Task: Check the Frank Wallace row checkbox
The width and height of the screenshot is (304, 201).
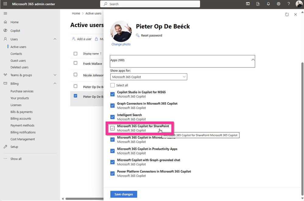Action: 76,63
